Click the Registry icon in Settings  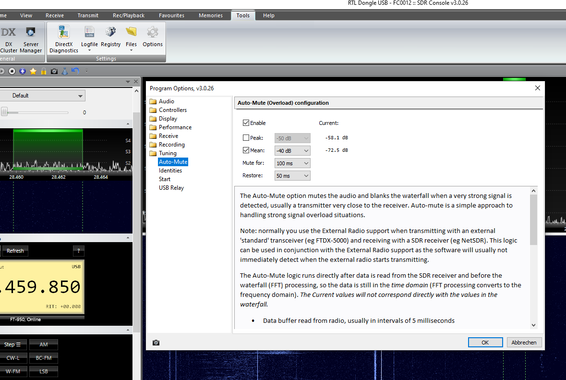click(110, 37)
